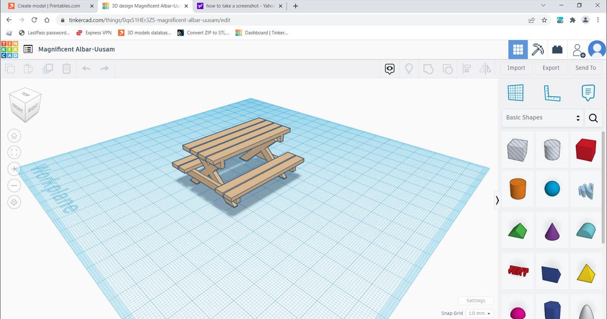
Task: Open the Notes tool
Action: [x=587, y=93]
